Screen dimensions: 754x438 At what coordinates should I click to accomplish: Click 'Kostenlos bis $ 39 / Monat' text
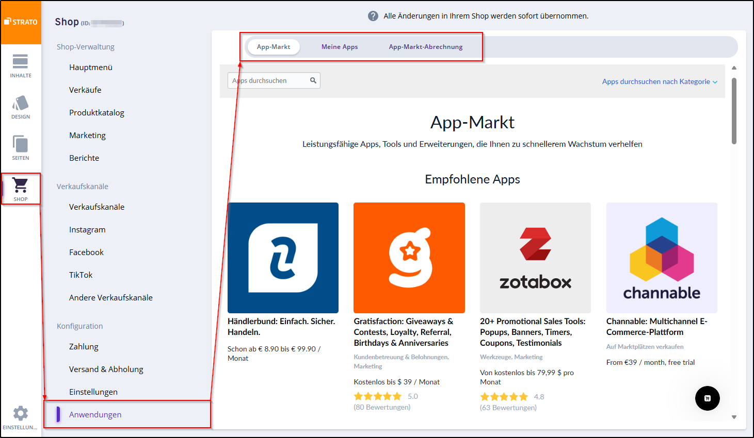pyautogui.click(x=397, y=382)
